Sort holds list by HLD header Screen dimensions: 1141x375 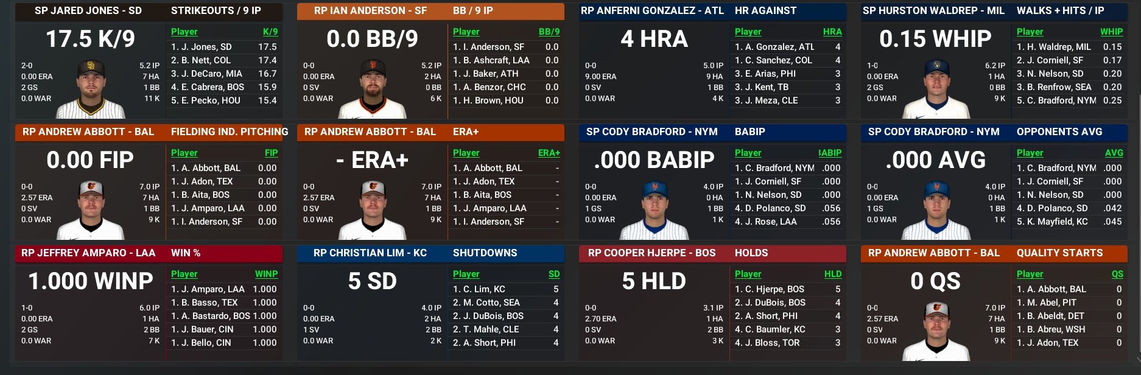pos(832,274)
